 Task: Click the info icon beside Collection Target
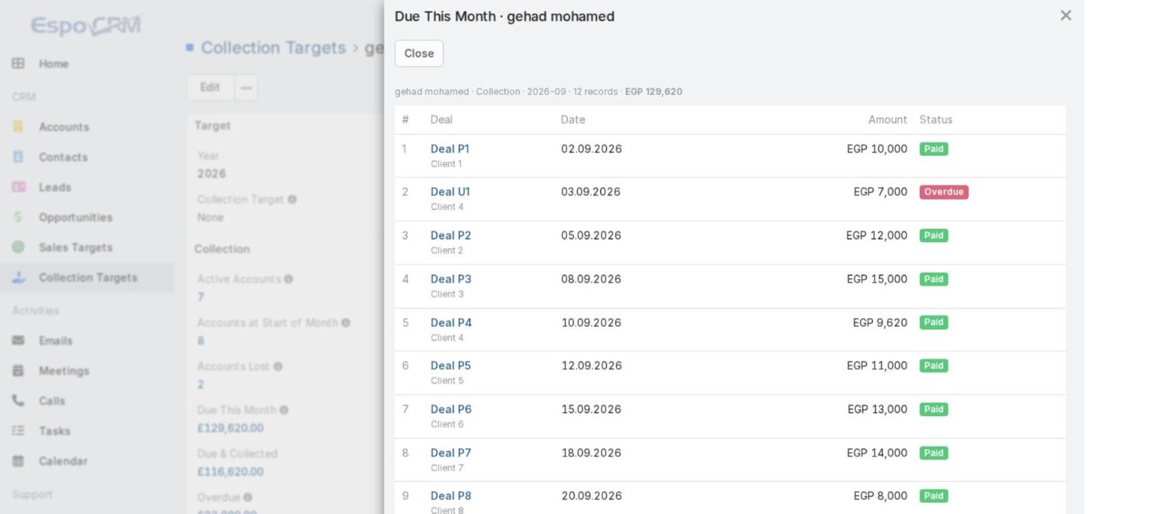click(292, 200)
